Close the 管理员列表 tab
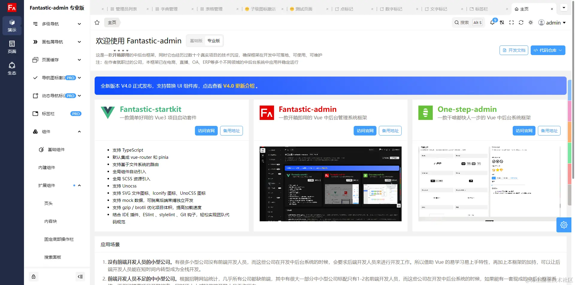The height and width of the screenshot is (285, 575). (x=148, y=9)
